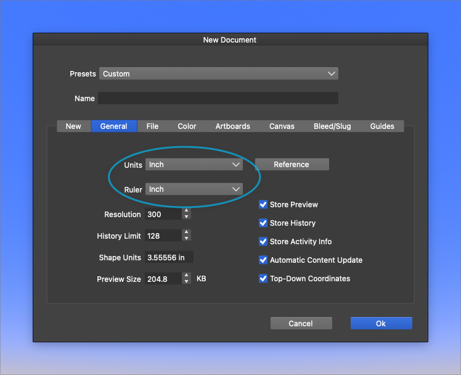
Task: Open the Presets dropdown
Action: 218,74
